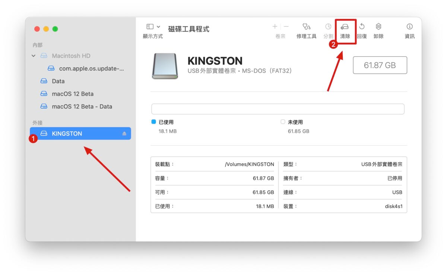Click the Restore (回復) icon
The width and height of the screenshot is (447, 275).
pos(362,26)
